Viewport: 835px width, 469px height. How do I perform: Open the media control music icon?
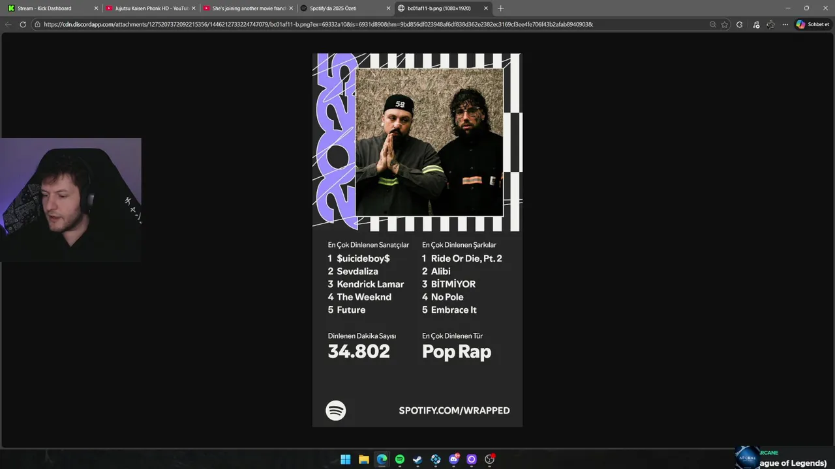[755, 24]
